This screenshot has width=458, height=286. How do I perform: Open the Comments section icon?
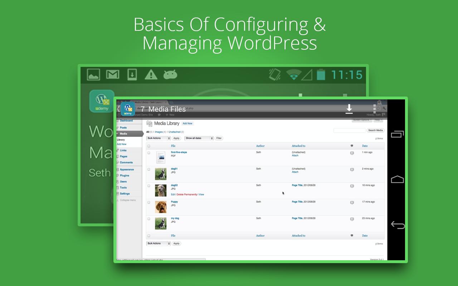[118, 162]
